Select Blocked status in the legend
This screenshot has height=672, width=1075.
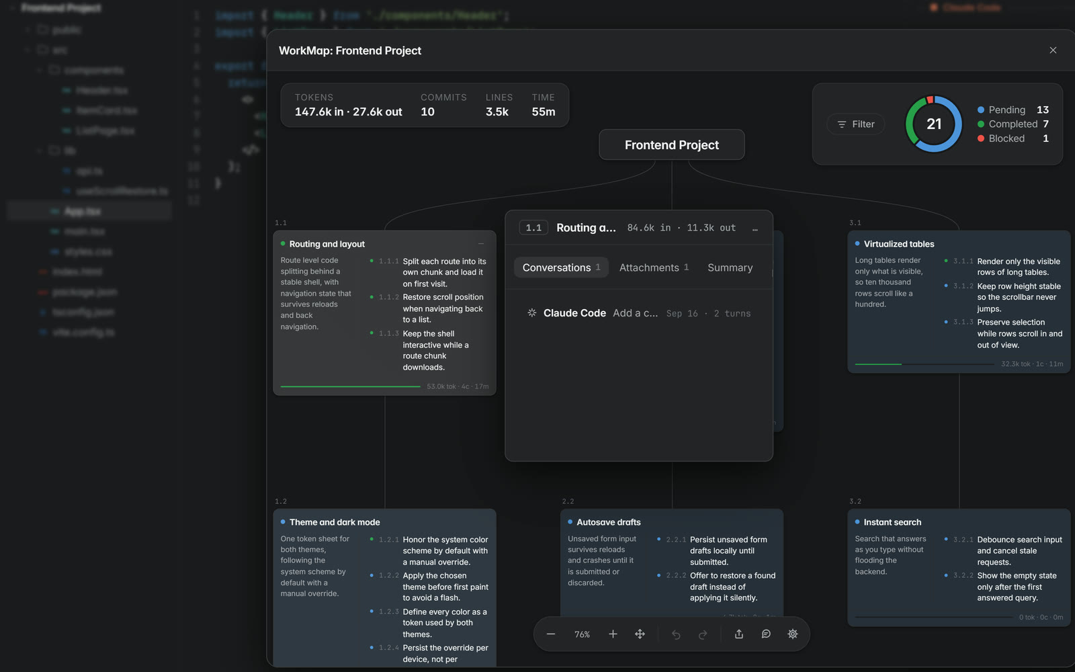(x=1013, y=138)
